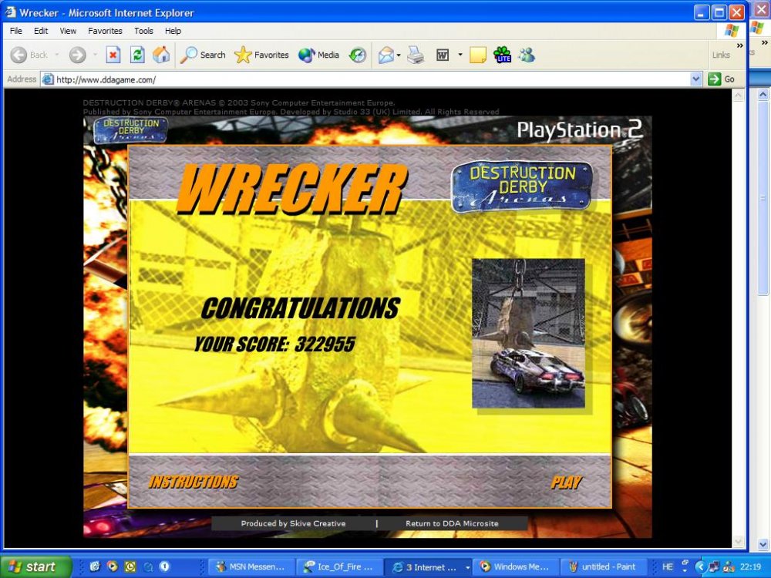Show the browsing History
Image resolution: width=771 pixels, height=578 pixels.
pos(358,55)
